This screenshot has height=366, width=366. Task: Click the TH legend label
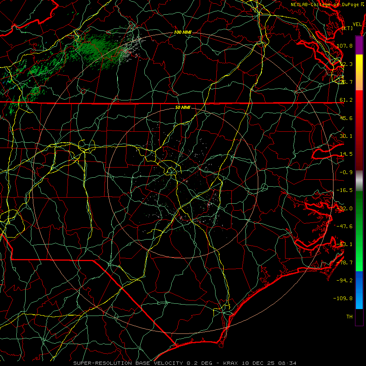pyautogui.click(x=349, y=316)
